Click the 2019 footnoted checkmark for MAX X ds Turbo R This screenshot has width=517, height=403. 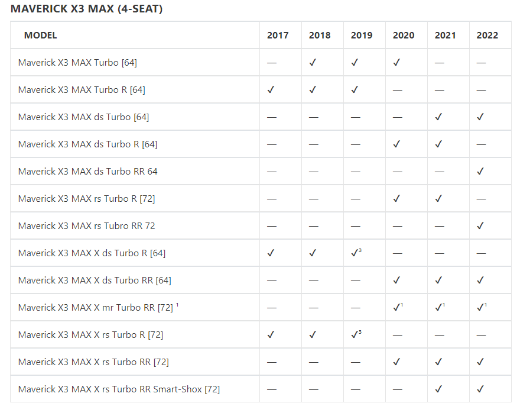point(356,253)
